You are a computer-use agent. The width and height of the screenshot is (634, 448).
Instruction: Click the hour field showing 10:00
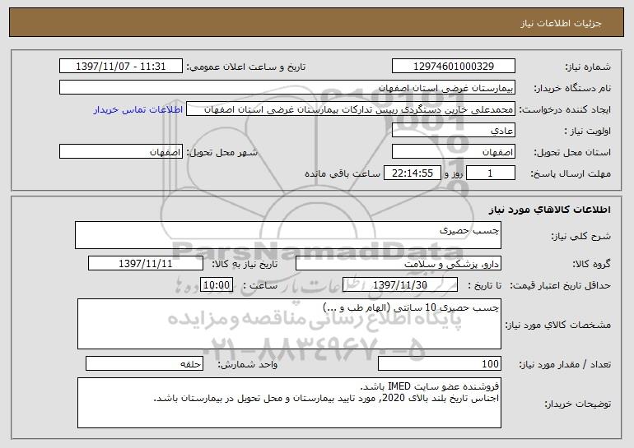(x=217, y=285)
